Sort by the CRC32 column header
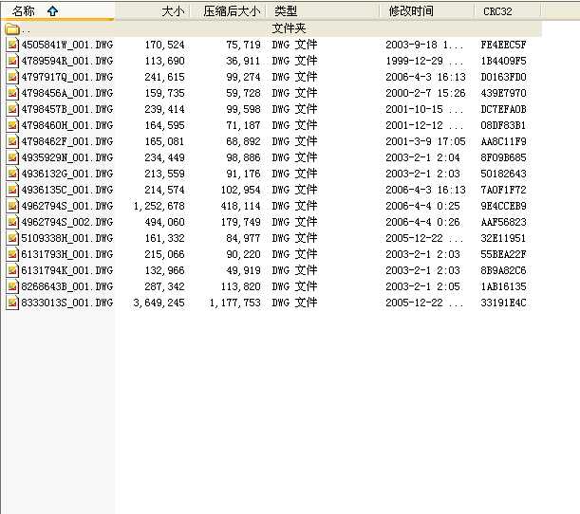Image resolution: width=580 pixels, height=514 pixels. (508, 10)
